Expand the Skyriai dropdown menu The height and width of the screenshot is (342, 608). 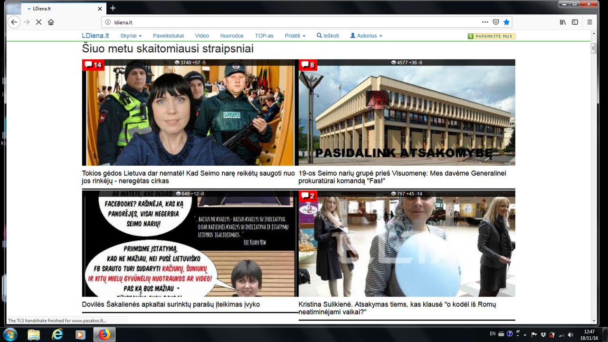[x=131, y=36]
